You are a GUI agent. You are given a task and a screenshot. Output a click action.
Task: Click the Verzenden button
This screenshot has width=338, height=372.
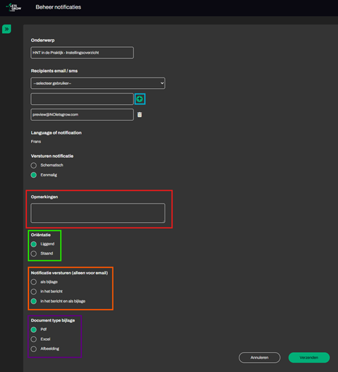pos(309,357)
